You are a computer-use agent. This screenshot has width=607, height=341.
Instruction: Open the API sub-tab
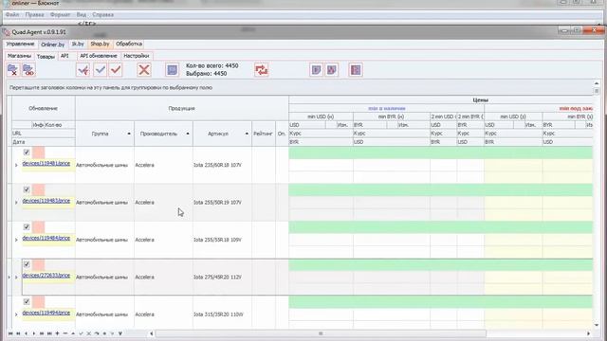pyautogui.click(x=64, y=56)
